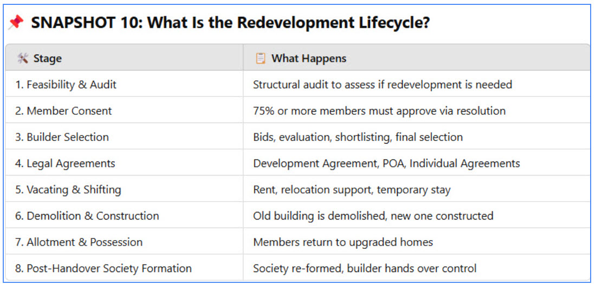Click the red pushpin icon
The width and height of the screenshot is (595, 284).
[16, 23]
